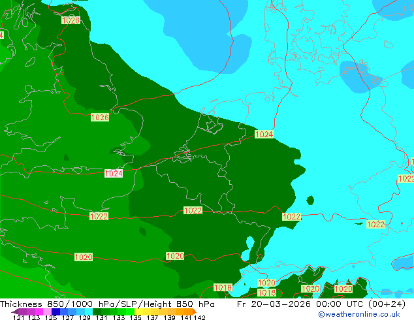Click the legend value 123
This screenshot has width=414, height=320.
tap(35, 317)
